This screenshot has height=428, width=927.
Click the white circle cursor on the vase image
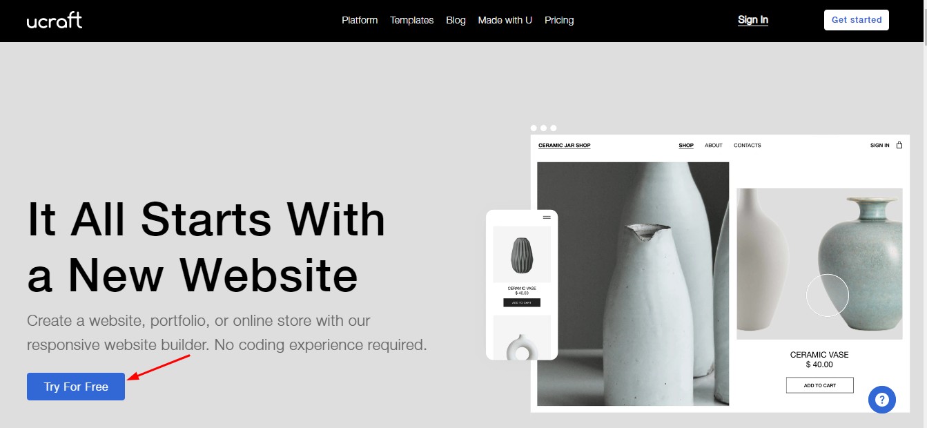click(828, 295)
